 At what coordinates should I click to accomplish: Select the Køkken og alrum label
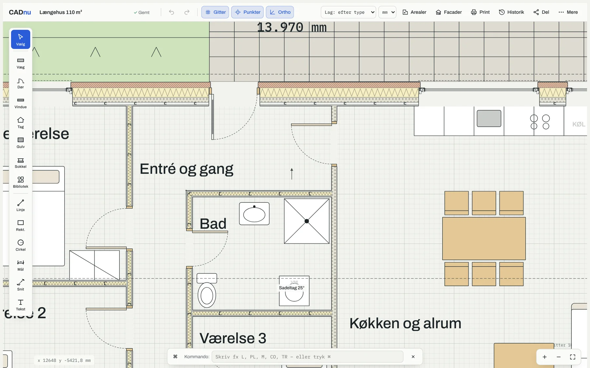click(405, 323)
